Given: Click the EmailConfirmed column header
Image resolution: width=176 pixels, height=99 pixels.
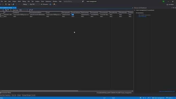Looking at the screenshot, I should (x=76, y=13).
